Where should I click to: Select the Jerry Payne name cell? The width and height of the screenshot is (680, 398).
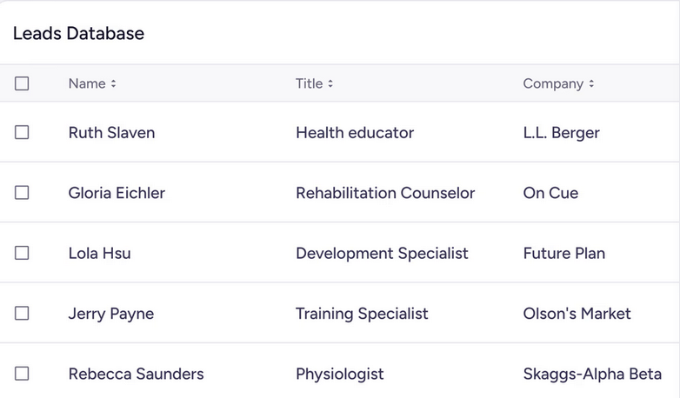pos(110,314)
